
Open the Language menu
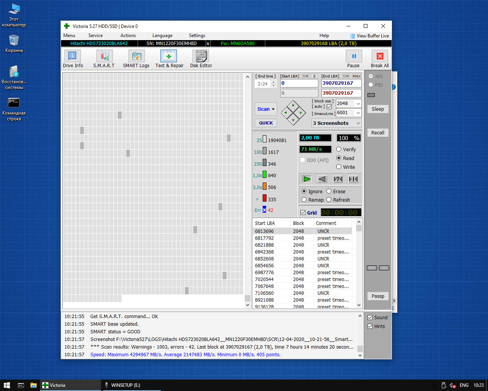pos(162,36)
